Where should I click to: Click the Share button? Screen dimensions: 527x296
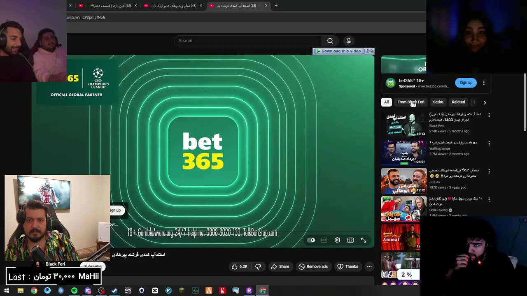pyautogui.click(x=280, y=266)
